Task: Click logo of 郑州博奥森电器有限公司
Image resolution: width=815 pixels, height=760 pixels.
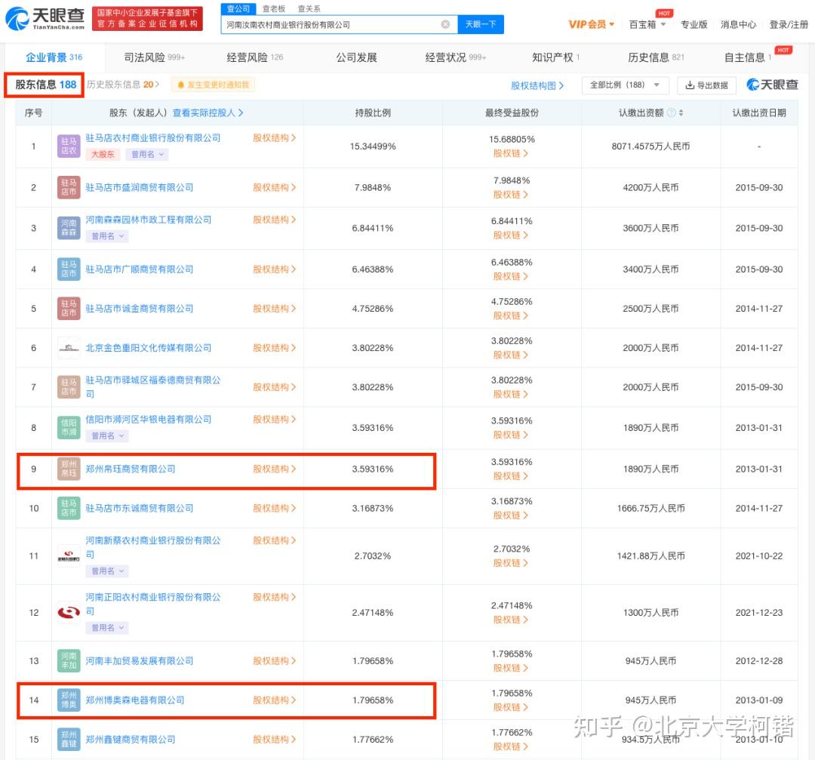Action: (69, 700)
